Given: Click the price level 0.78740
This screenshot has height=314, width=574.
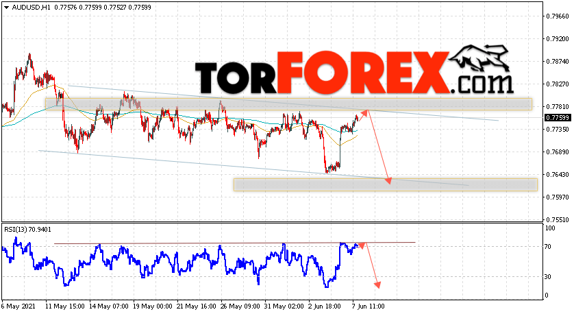Looking at the screenshot, I should click(558, 62).
